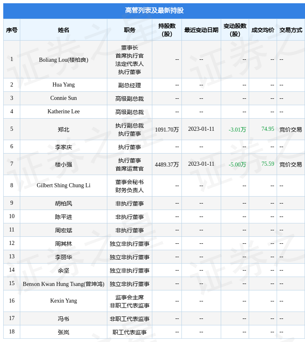Click the 姓名 column header
This screenshot has width=305, height=342.
coord(64,30)
